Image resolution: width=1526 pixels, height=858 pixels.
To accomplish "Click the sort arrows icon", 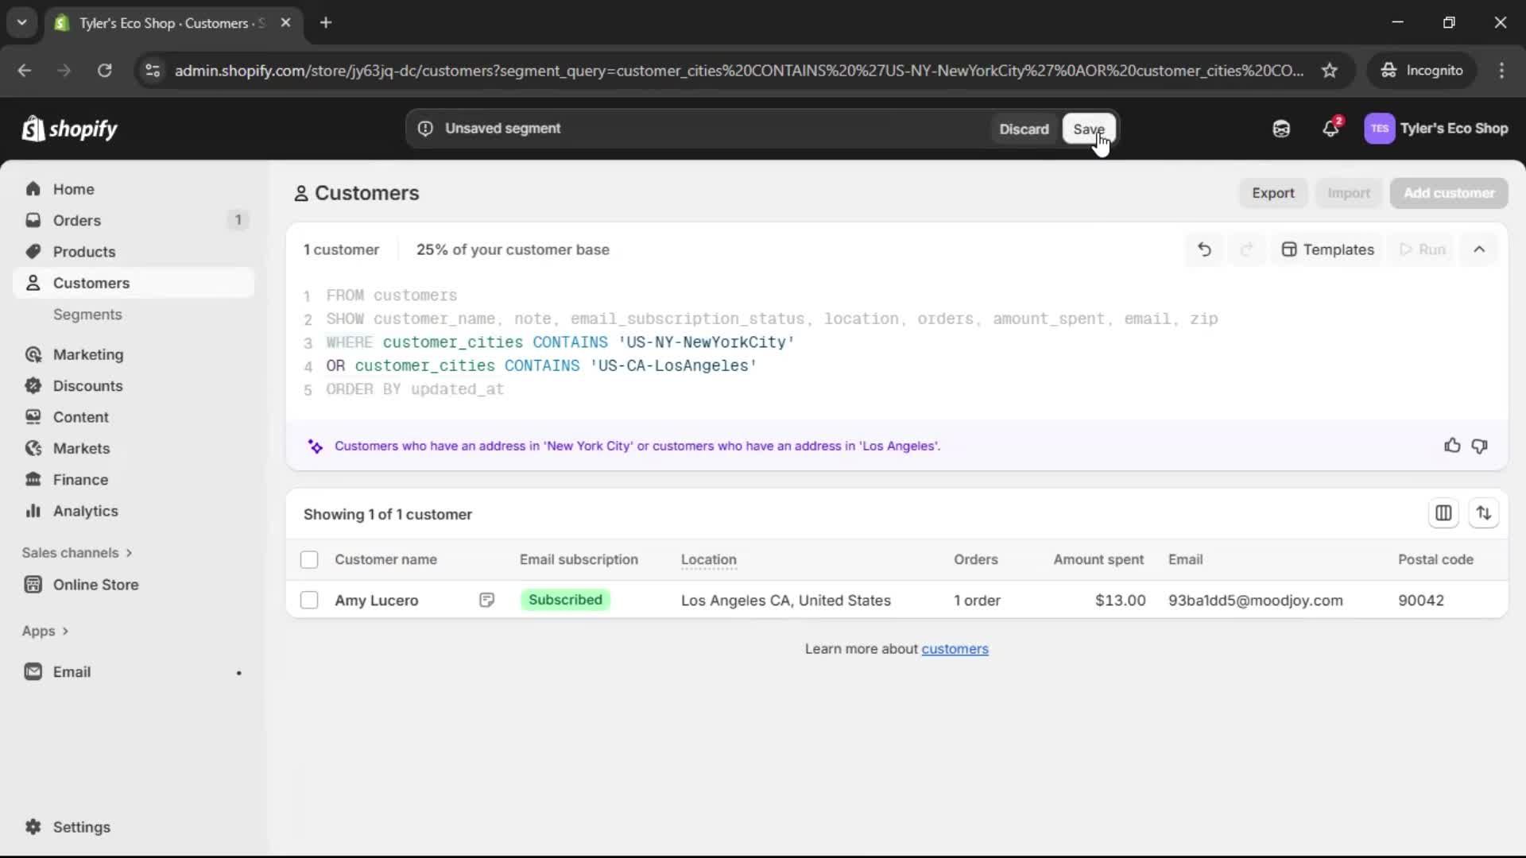I will (x=1483, y=514).
